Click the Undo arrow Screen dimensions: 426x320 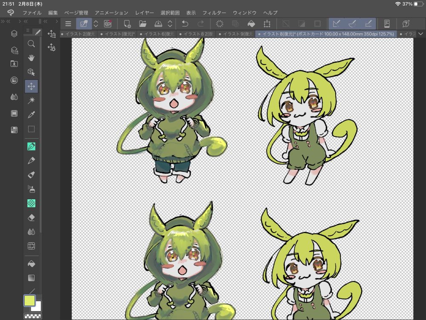(185, 24)
